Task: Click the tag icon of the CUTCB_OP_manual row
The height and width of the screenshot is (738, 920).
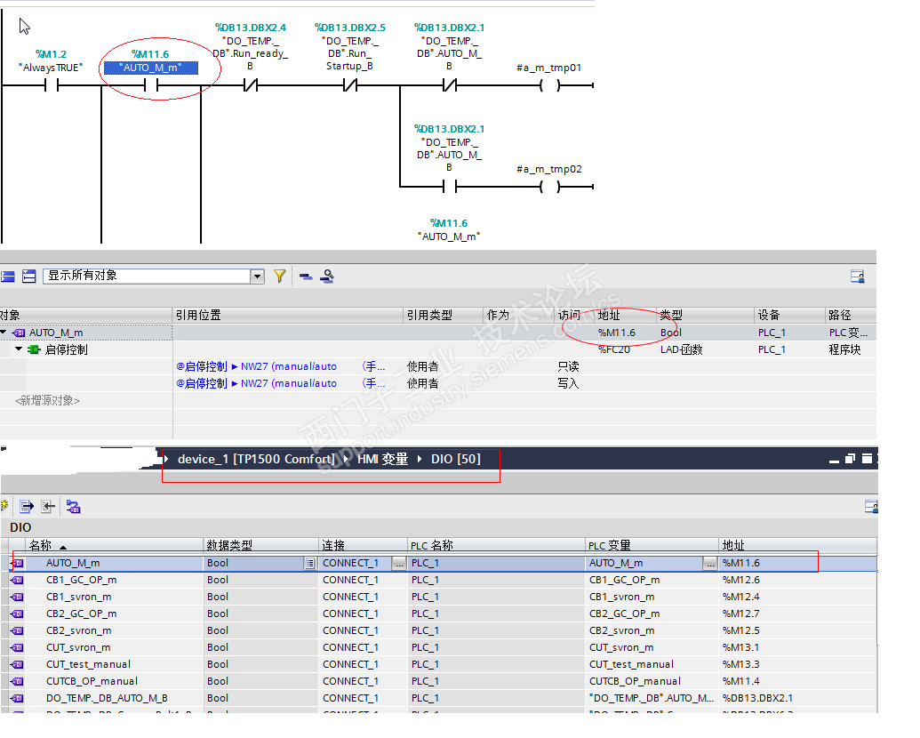Action: 18,682
